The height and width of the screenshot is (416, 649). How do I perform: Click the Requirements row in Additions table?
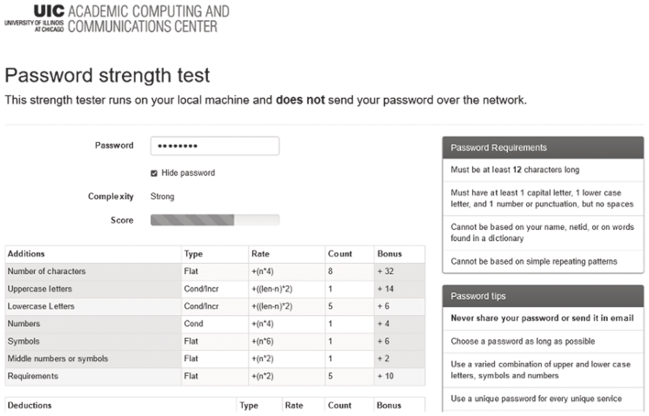click(214, 377)
